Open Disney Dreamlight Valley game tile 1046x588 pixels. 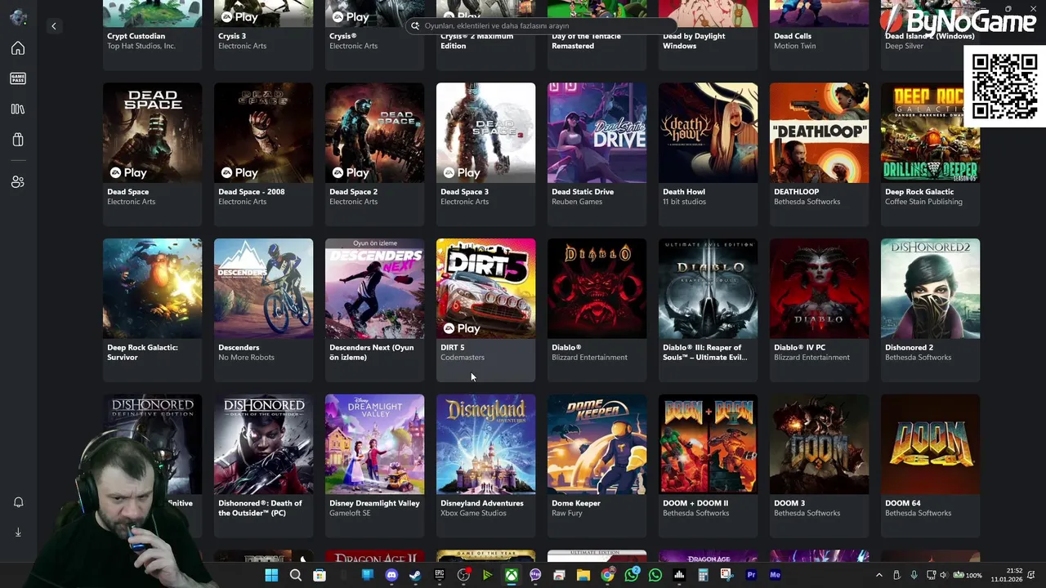374,465
